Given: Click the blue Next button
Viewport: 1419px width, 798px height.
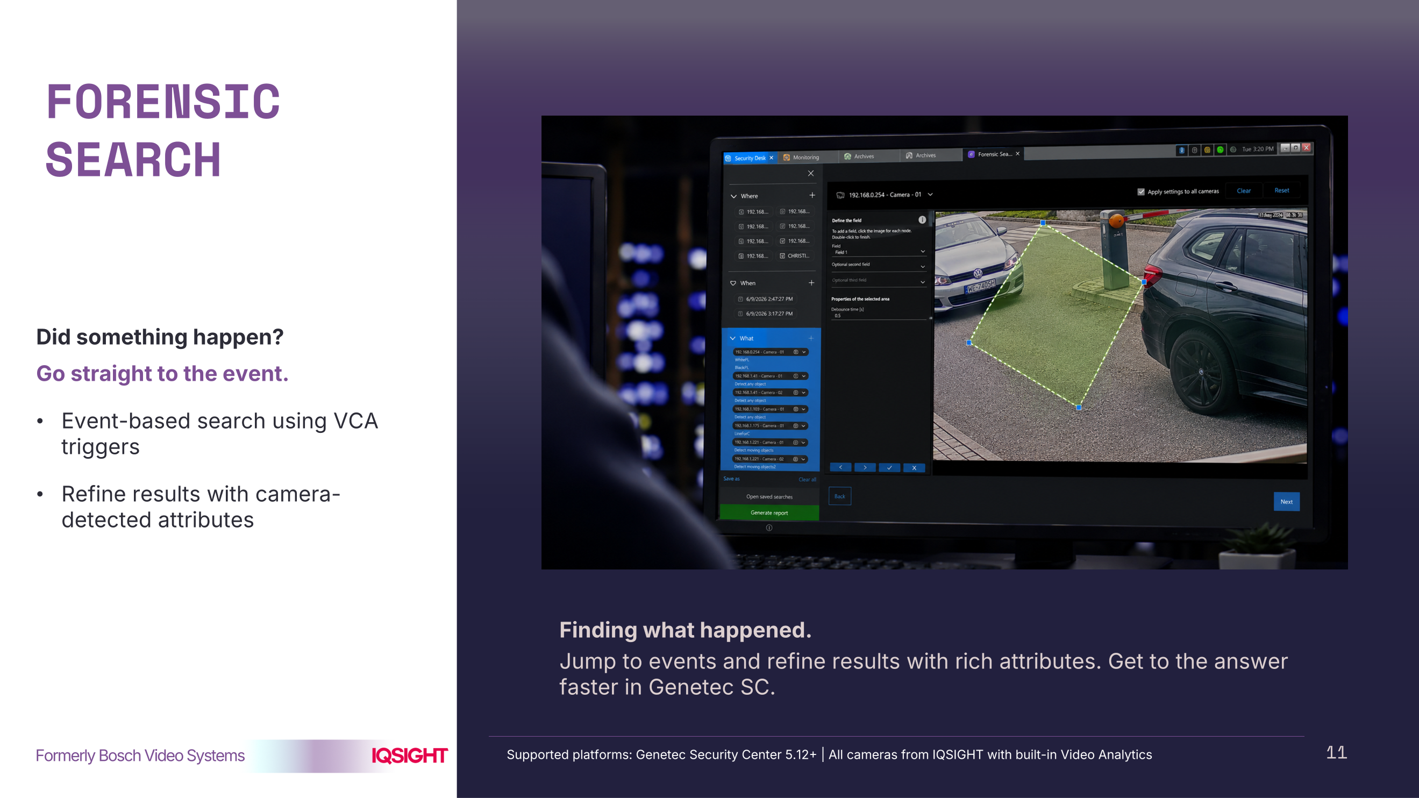Looking at the screenshot, I should click(1286, 501).
